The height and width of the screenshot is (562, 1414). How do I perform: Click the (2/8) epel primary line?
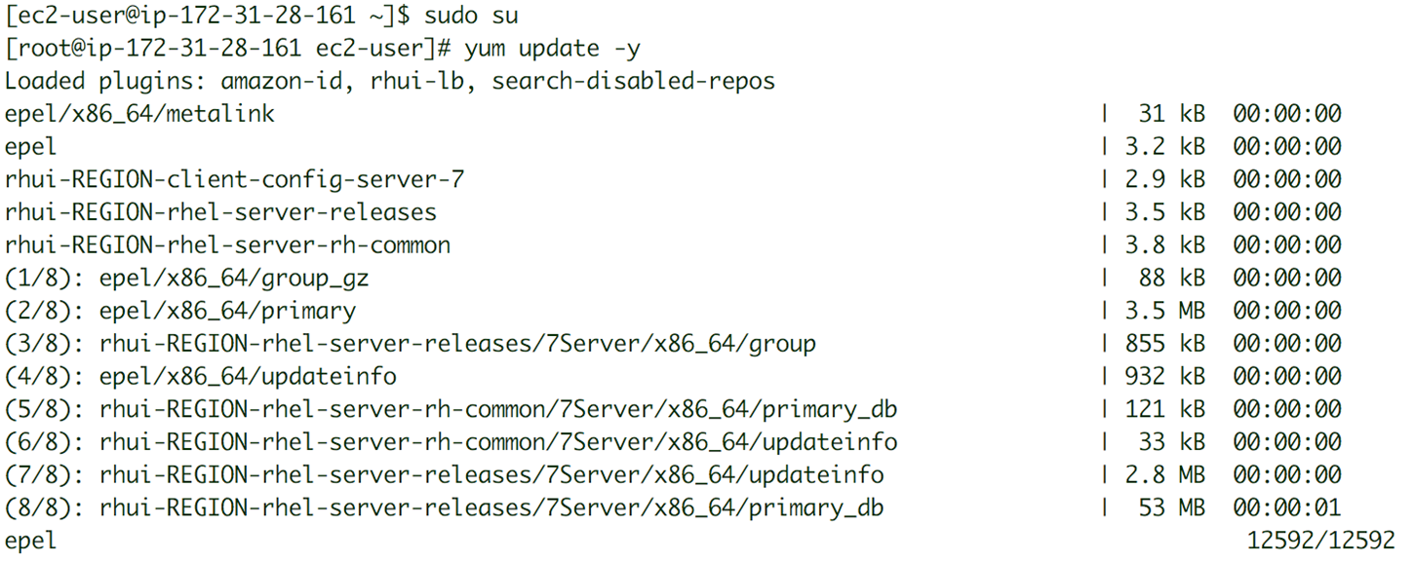179,311
